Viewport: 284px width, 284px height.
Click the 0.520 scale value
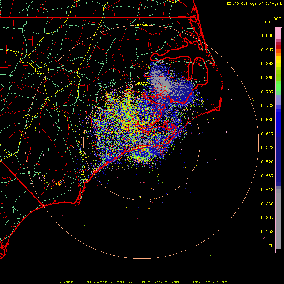[267, 162]
